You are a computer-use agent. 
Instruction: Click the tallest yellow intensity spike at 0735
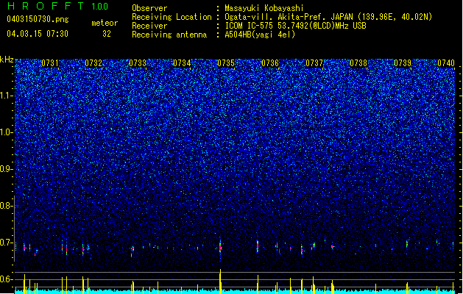pyautogui.click(x=220, y=282)
